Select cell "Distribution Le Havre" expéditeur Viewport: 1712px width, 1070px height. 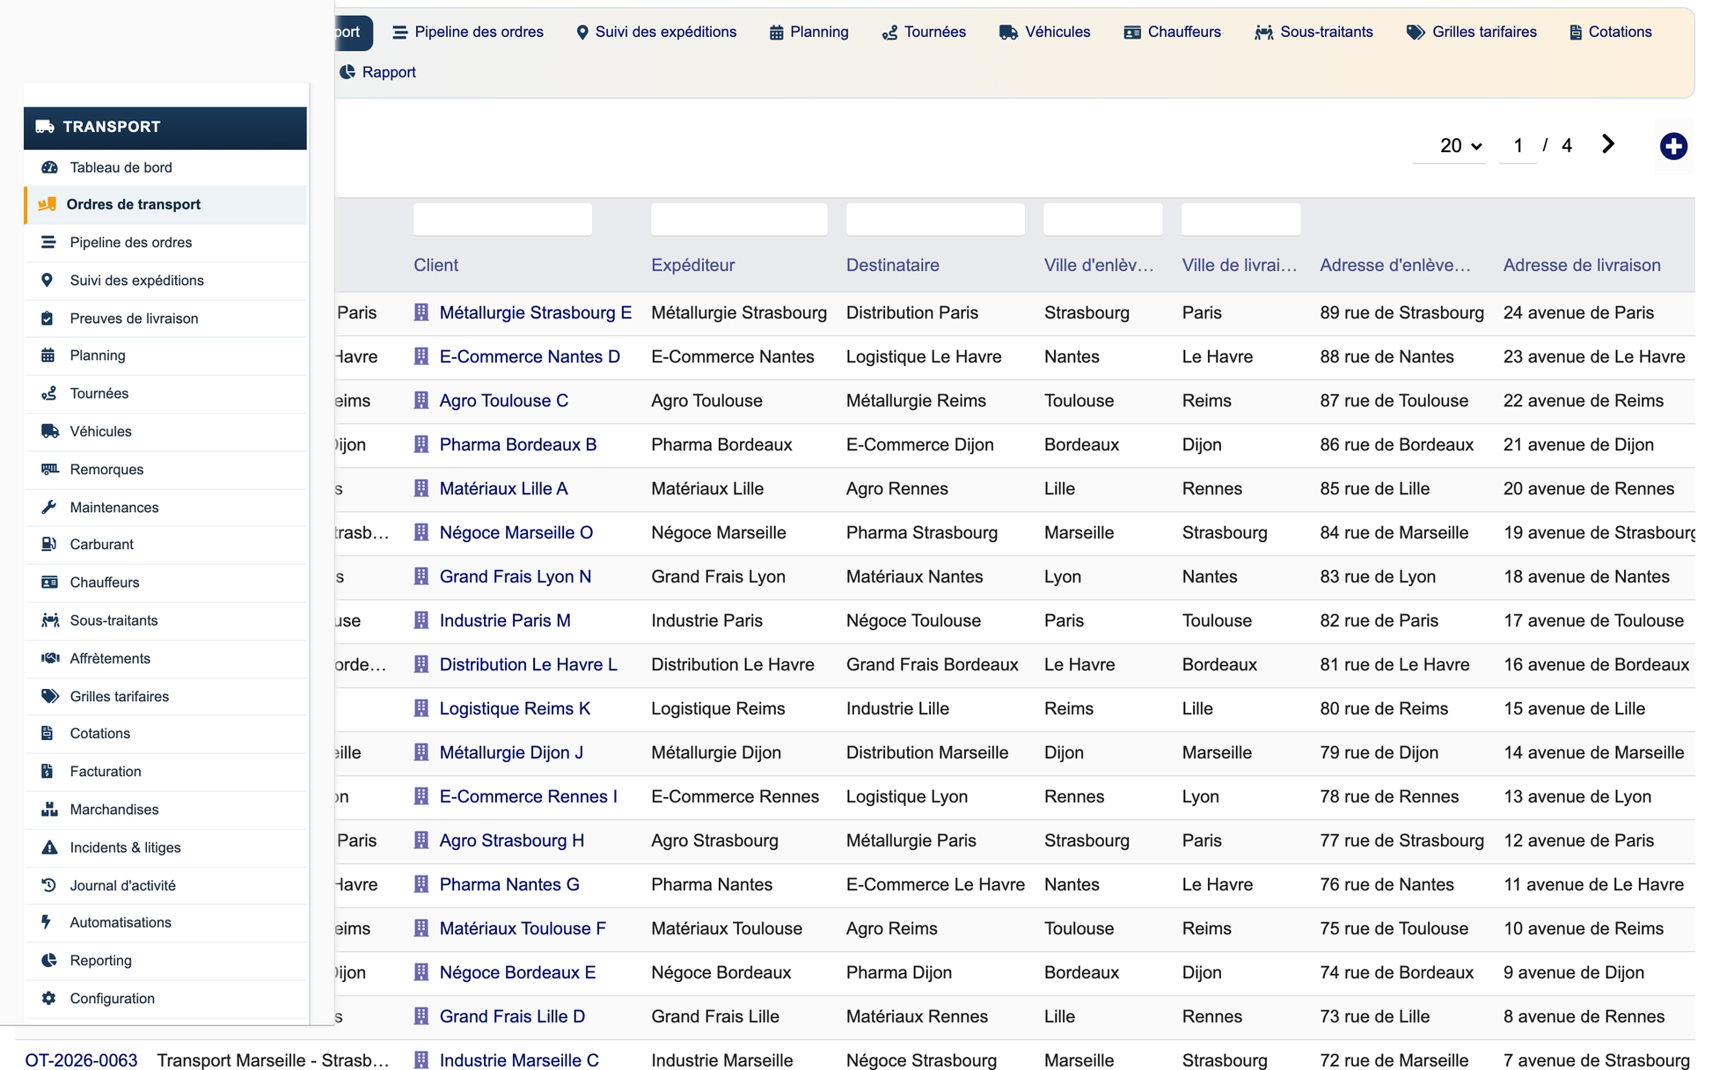click(732, 664)
